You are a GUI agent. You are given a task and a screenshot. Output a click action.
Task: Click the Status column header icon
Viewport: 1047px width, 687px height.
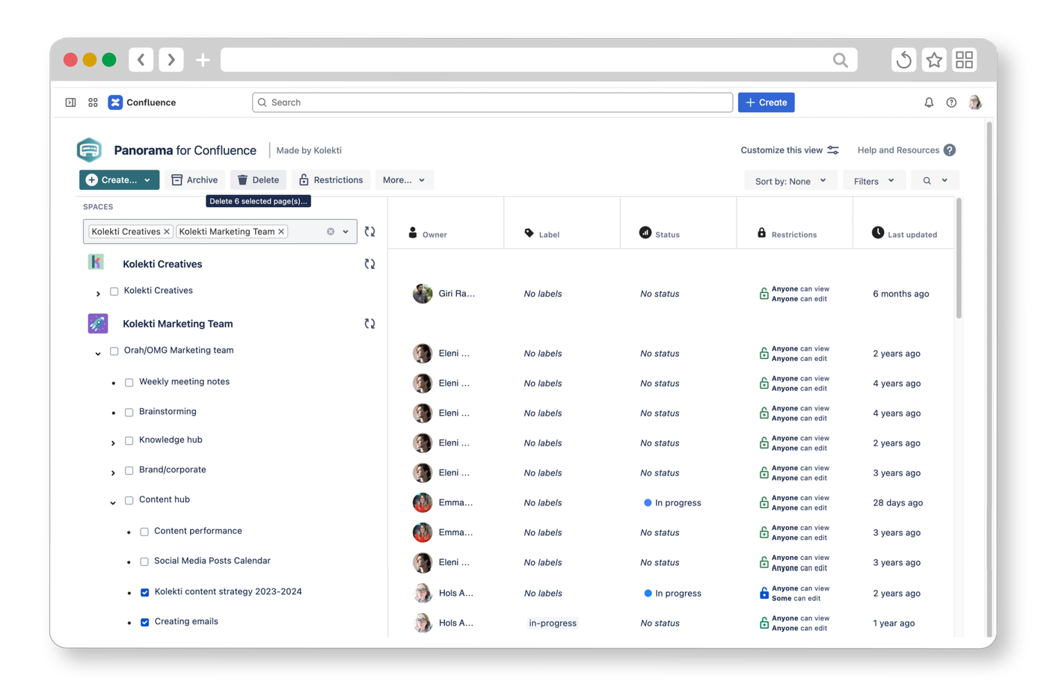645,232
